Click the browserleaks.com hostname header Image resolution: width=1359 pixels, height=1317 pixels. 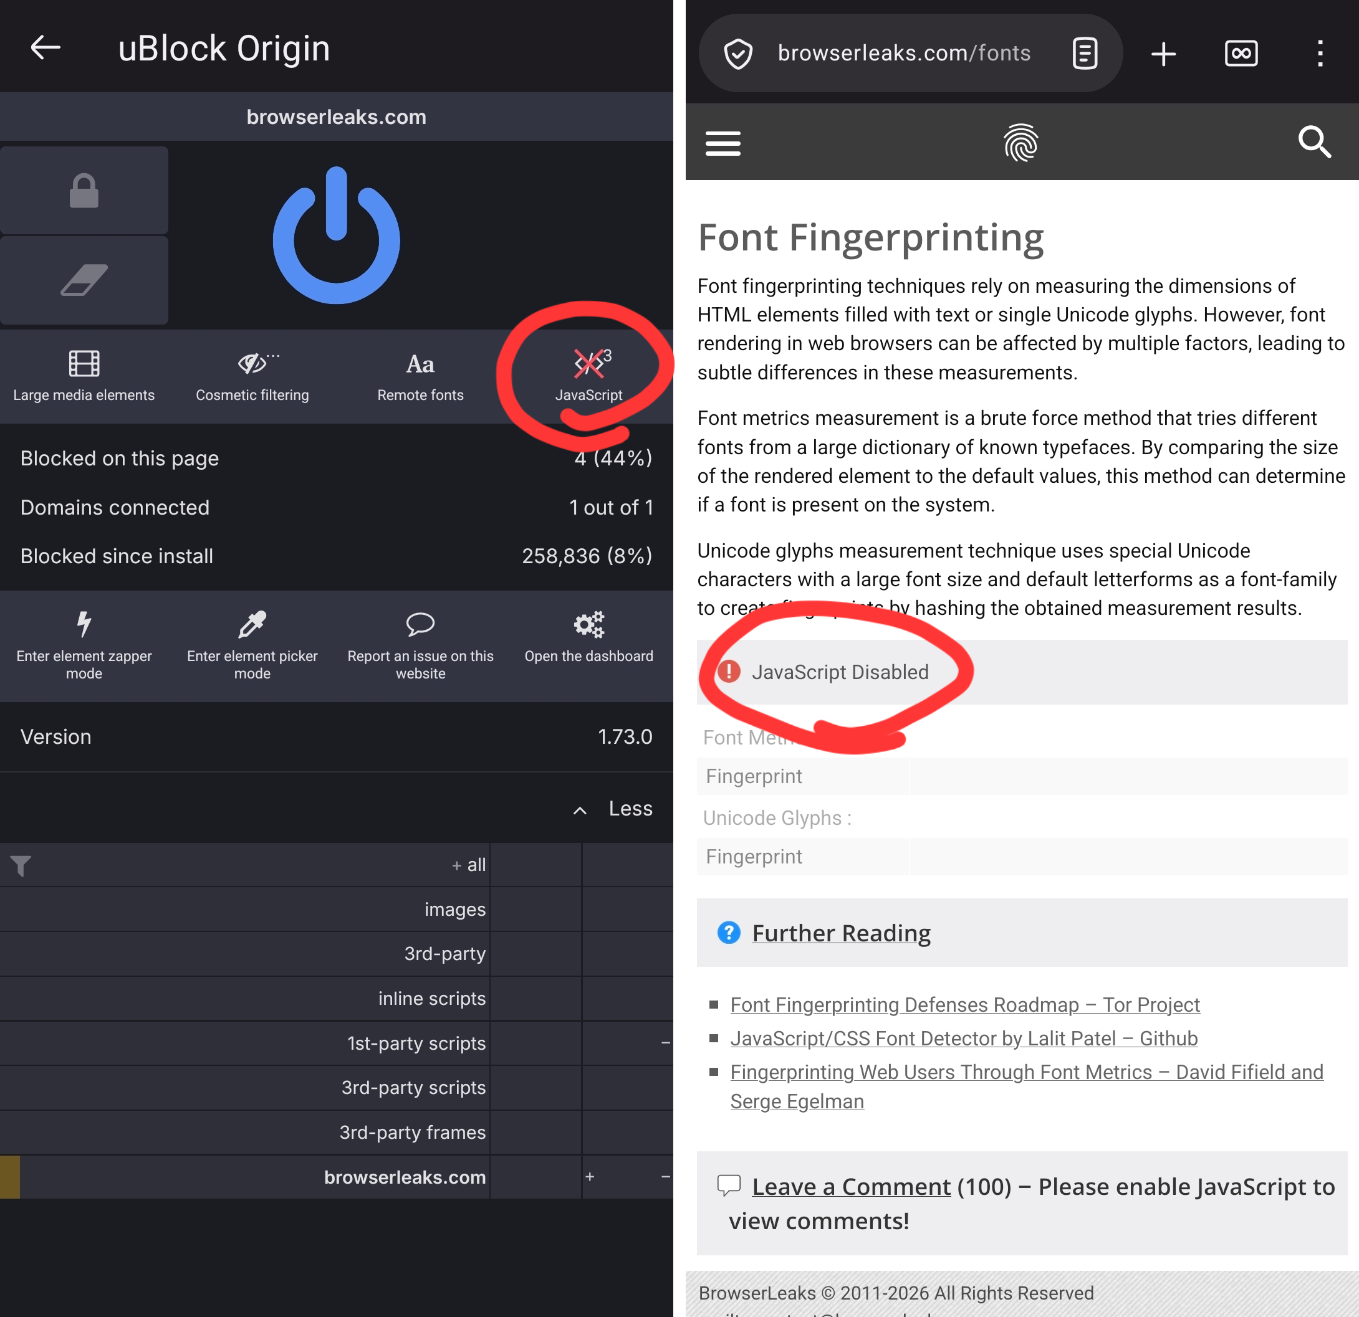(336, 117)
